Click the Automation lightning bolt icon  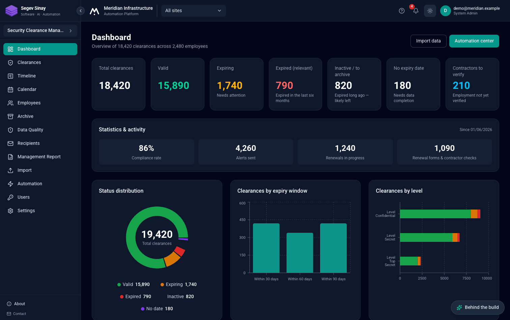(10, 184)
